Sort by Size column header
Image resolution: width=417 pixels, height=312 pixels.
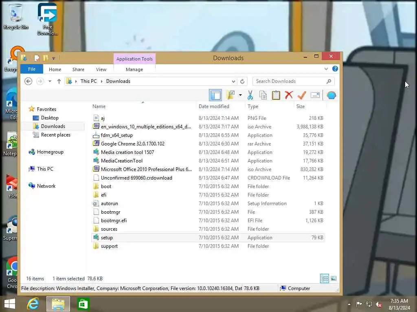(x=301, y=106)
